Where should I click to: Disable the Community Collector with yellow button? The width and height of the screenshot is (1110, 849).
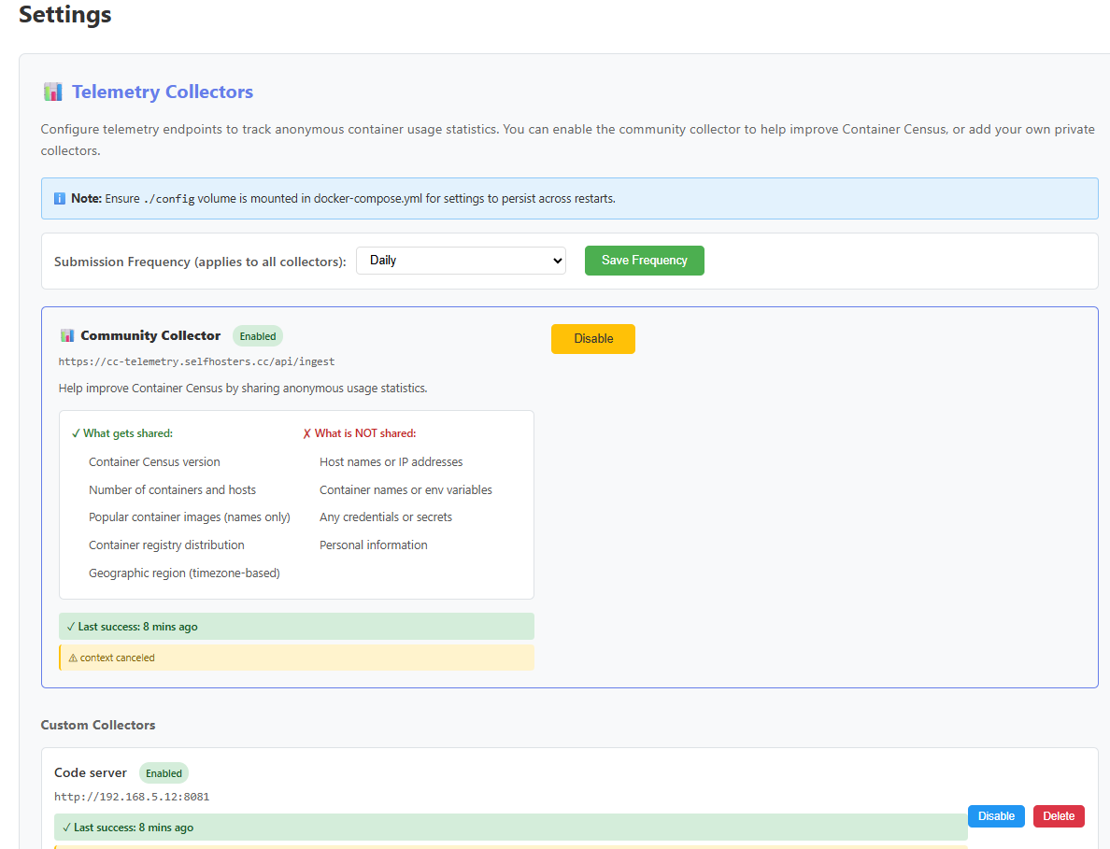[x=592, y=339]
